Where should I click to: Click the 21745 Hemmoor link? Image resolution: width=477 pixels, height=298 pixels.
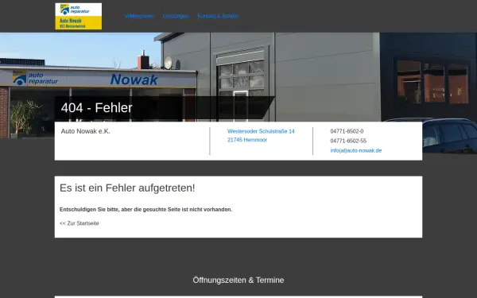[x=247, y=140]
